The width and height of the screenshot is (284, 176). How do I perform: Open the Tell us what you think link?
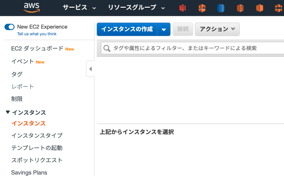pyautogui.click(x=37, y=34)
